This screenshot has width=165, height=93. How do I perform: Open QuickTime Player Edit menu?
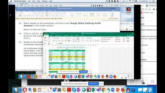[x=34, y=1]
